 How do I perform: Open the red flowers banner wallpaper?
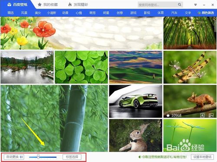coord(82,33)
